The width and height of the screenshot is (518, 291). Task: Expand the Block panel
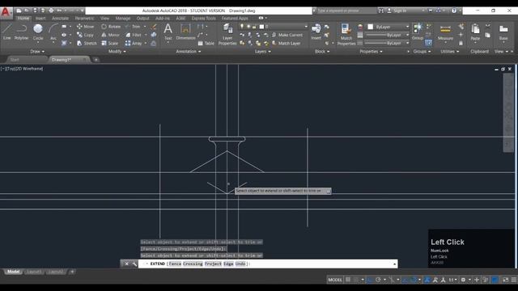coord(322,52)
